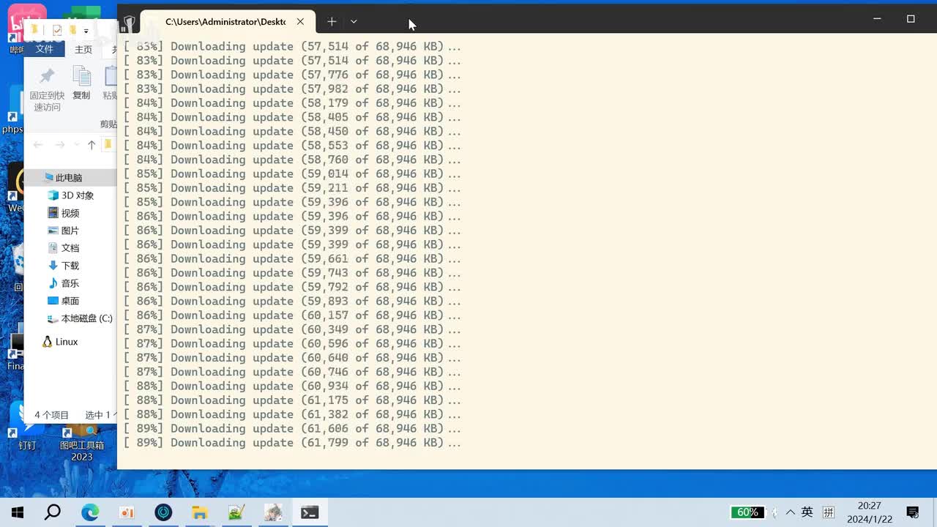Click the 60% battery indicator in tray
Viewport: 937px width, 527px height.
click(747, 512)
